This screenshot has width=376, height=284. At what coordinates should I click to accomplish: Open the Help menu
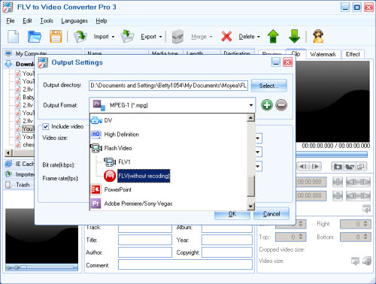click(102, 21)
